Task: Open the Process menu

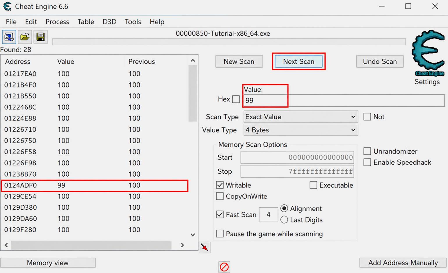Action: (x=57, y=22)
